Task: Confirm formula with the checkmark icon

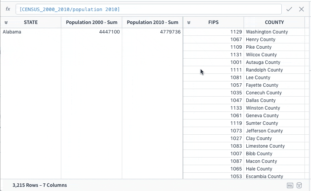Action: click(x=289, y=9)
